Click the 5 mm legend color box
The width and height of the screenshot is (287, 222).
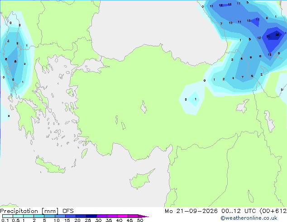(x=49, y=216)
